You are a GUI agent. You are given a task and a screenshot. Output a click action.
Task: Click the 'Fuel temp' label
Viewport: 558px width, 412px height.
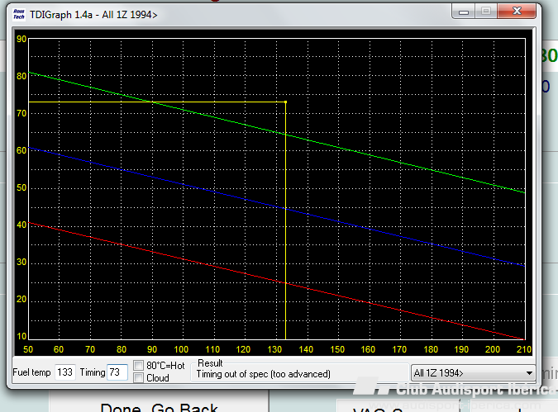pos(31,372)
